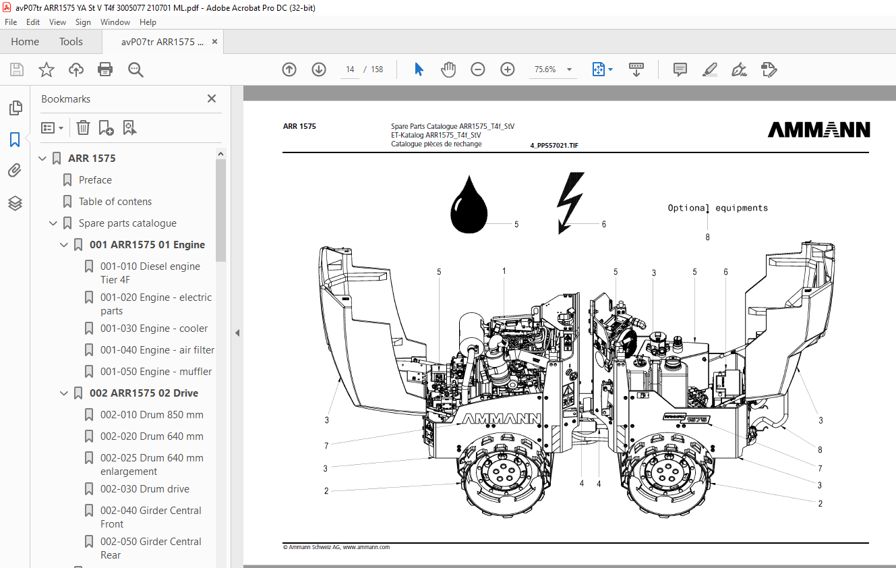Viewport: 896px width, 568px height.
Task: Find current bookmark icon
Action: click(129, 127)
